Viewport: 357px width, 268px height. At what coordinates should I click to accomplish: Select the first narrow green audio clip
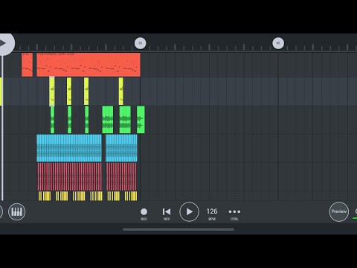coord(52,120)
